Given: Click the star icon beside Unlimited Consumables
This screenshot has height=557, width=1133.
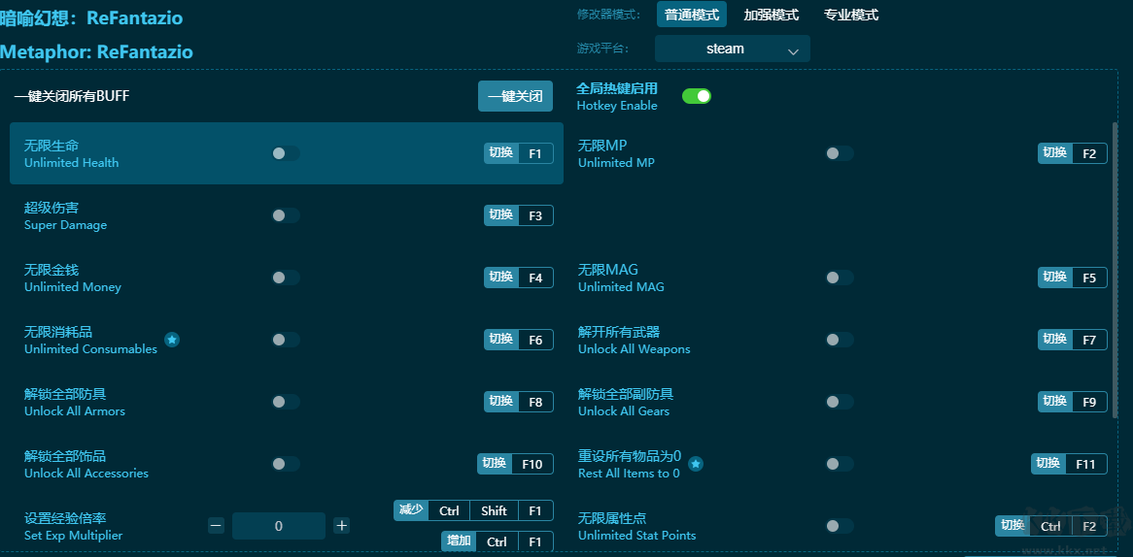Looking at the screenshot, I should coord(172,339).
